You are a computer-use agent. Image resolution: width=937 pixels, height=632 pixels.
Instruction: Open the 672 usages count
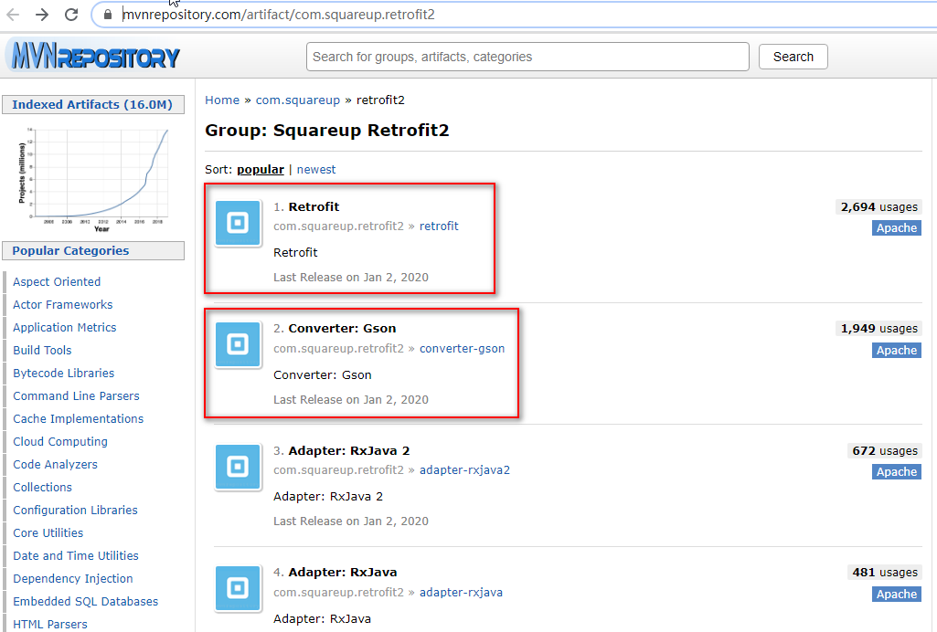coord(884,451)
